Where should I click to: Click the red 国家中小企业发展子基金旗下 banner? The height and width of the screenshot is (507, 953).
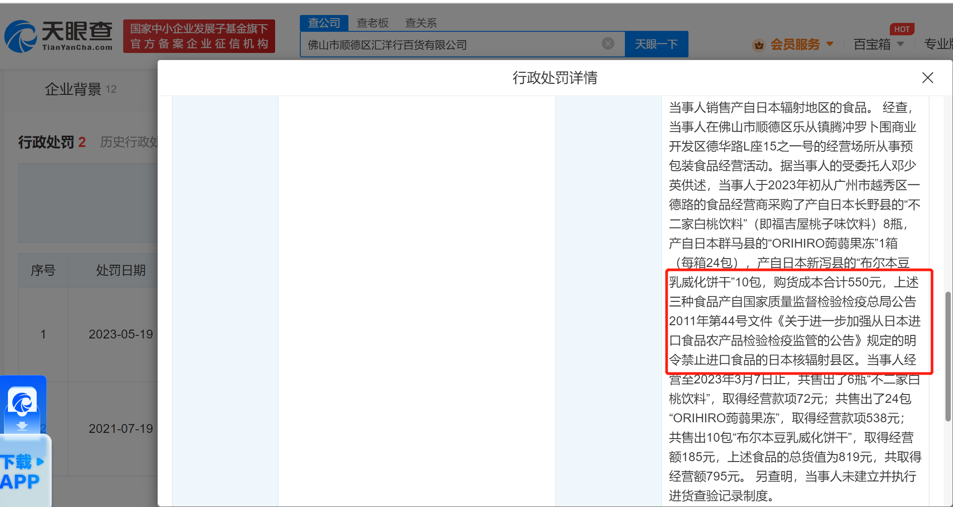coord(199,36)
